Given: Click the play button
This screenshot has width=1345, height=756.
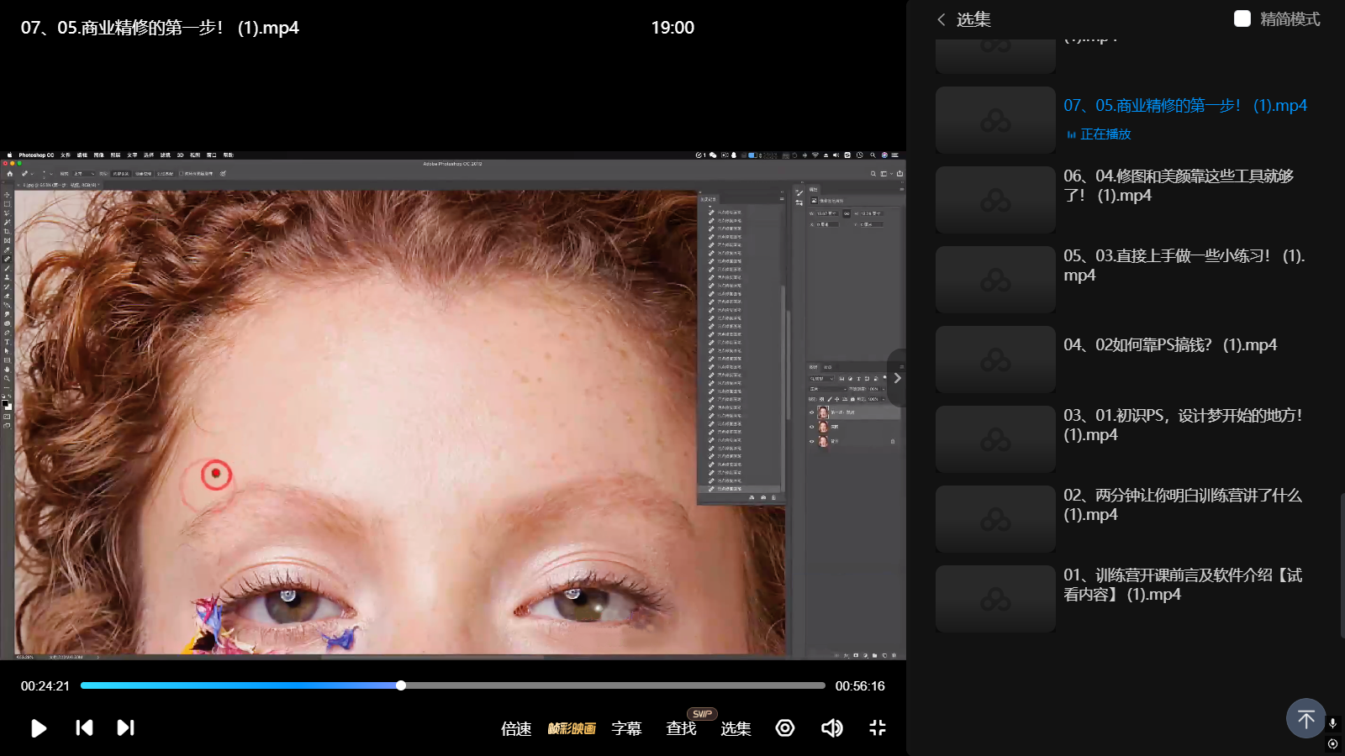Looking at the screenshot, I should (39, 728).
